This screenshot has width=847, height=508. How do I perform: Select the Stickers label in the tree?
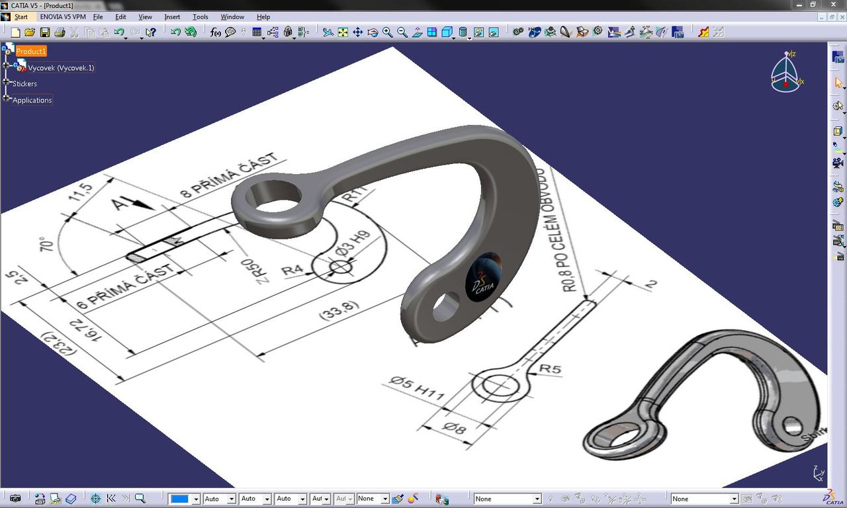pyautogui.click(x=24, y=83)
